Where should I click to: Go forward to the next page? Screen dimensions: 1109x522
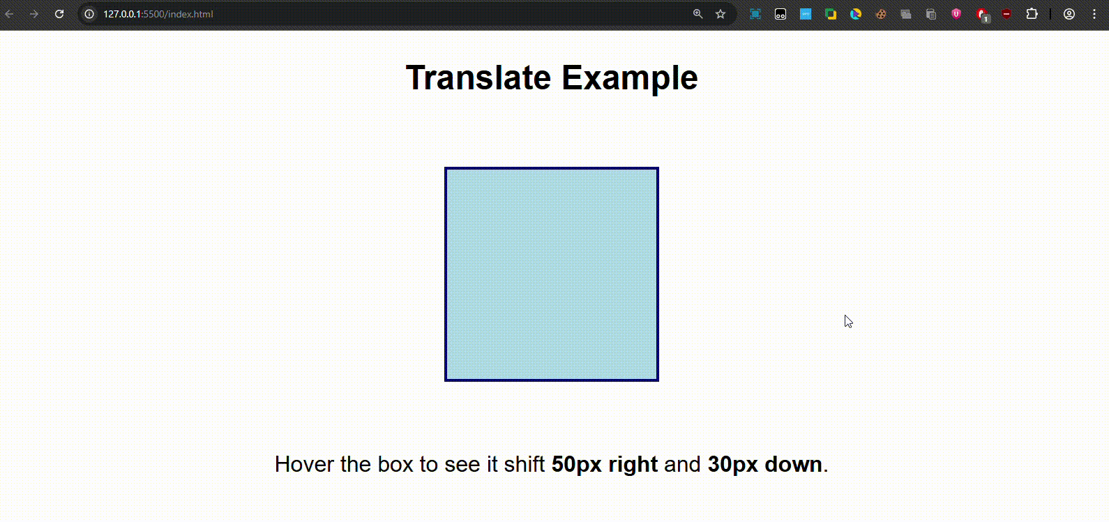34,14
